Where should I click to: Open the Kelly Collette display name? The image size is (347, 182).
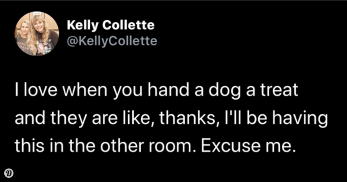click(x=111, y=25)
